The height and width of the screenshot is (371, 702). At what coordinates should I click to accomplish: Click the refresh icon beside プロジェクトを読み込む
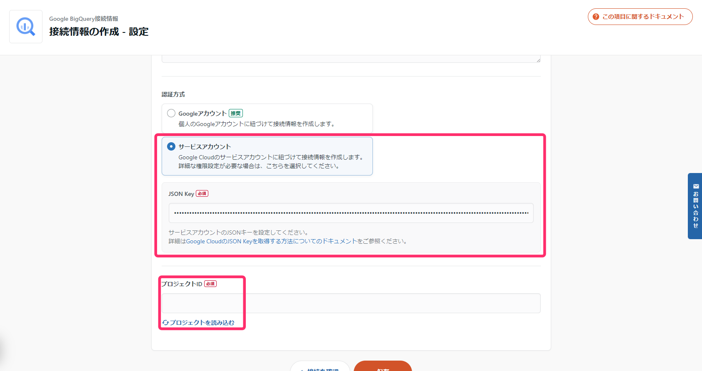pos(165,323)
